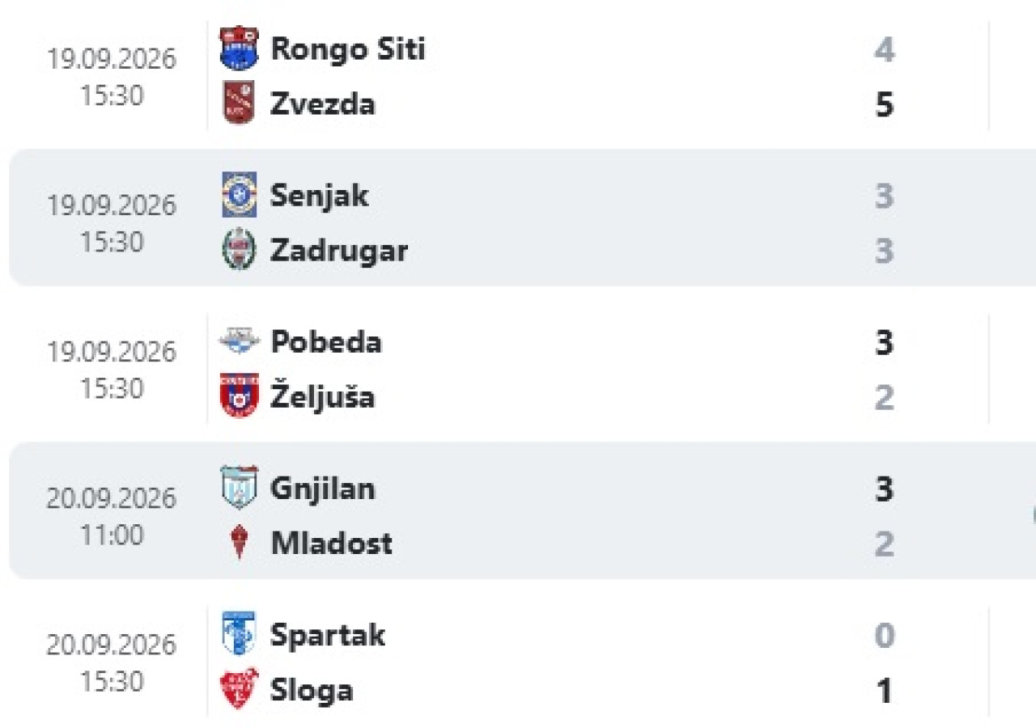Screen dimensions: 1036x728
Task: Click the Senjak club crest
Action: click(x=239, y=195)
